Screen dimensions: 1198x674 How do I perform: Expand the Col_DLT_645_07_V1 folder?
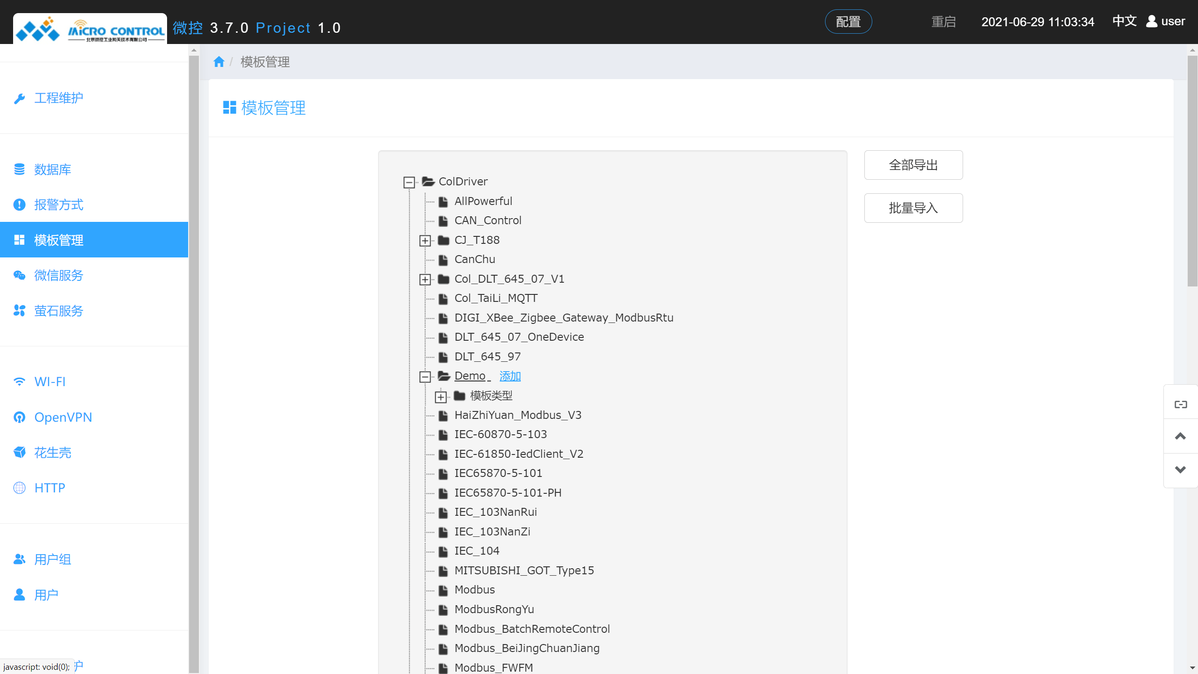coord(425,279)
